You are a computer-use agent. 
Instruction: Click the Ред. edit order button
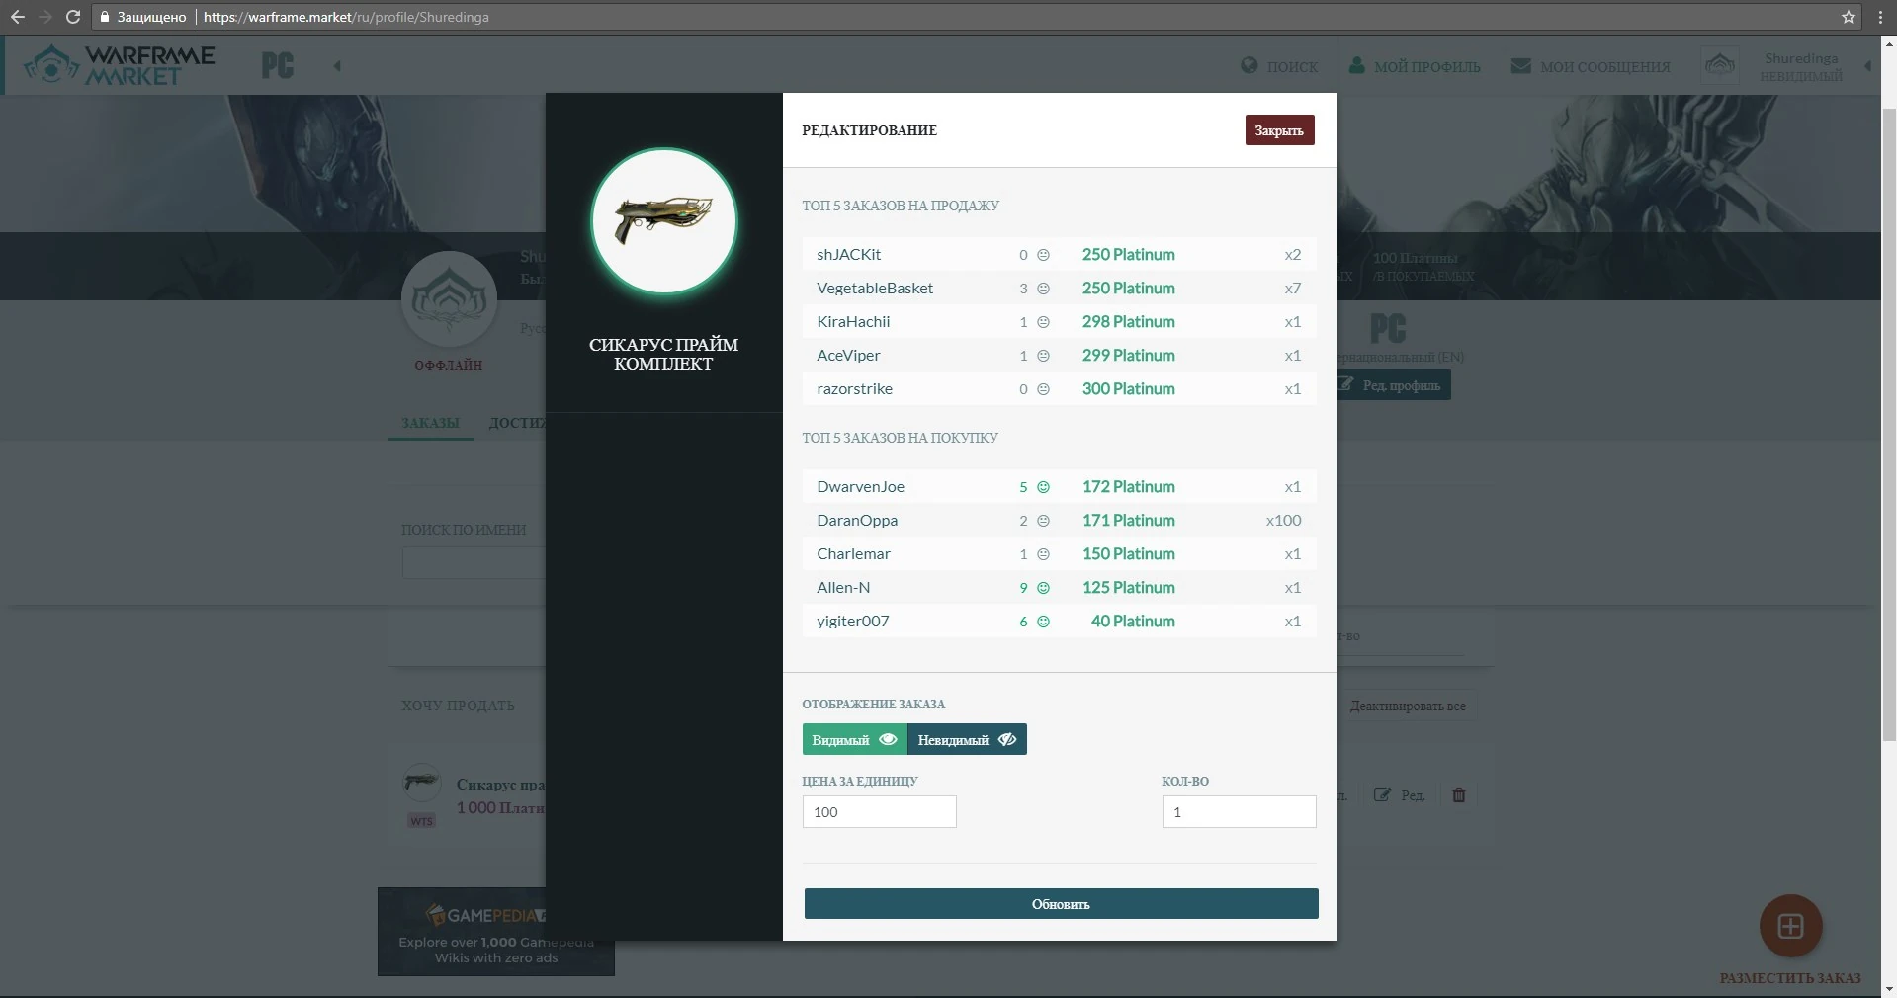coord(1399,794)
